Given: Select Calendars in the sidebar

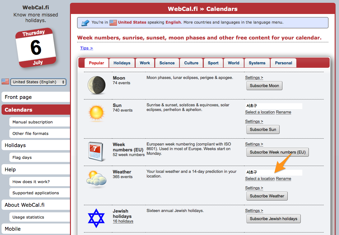Looking at the screenshot, I should [36, 110].
